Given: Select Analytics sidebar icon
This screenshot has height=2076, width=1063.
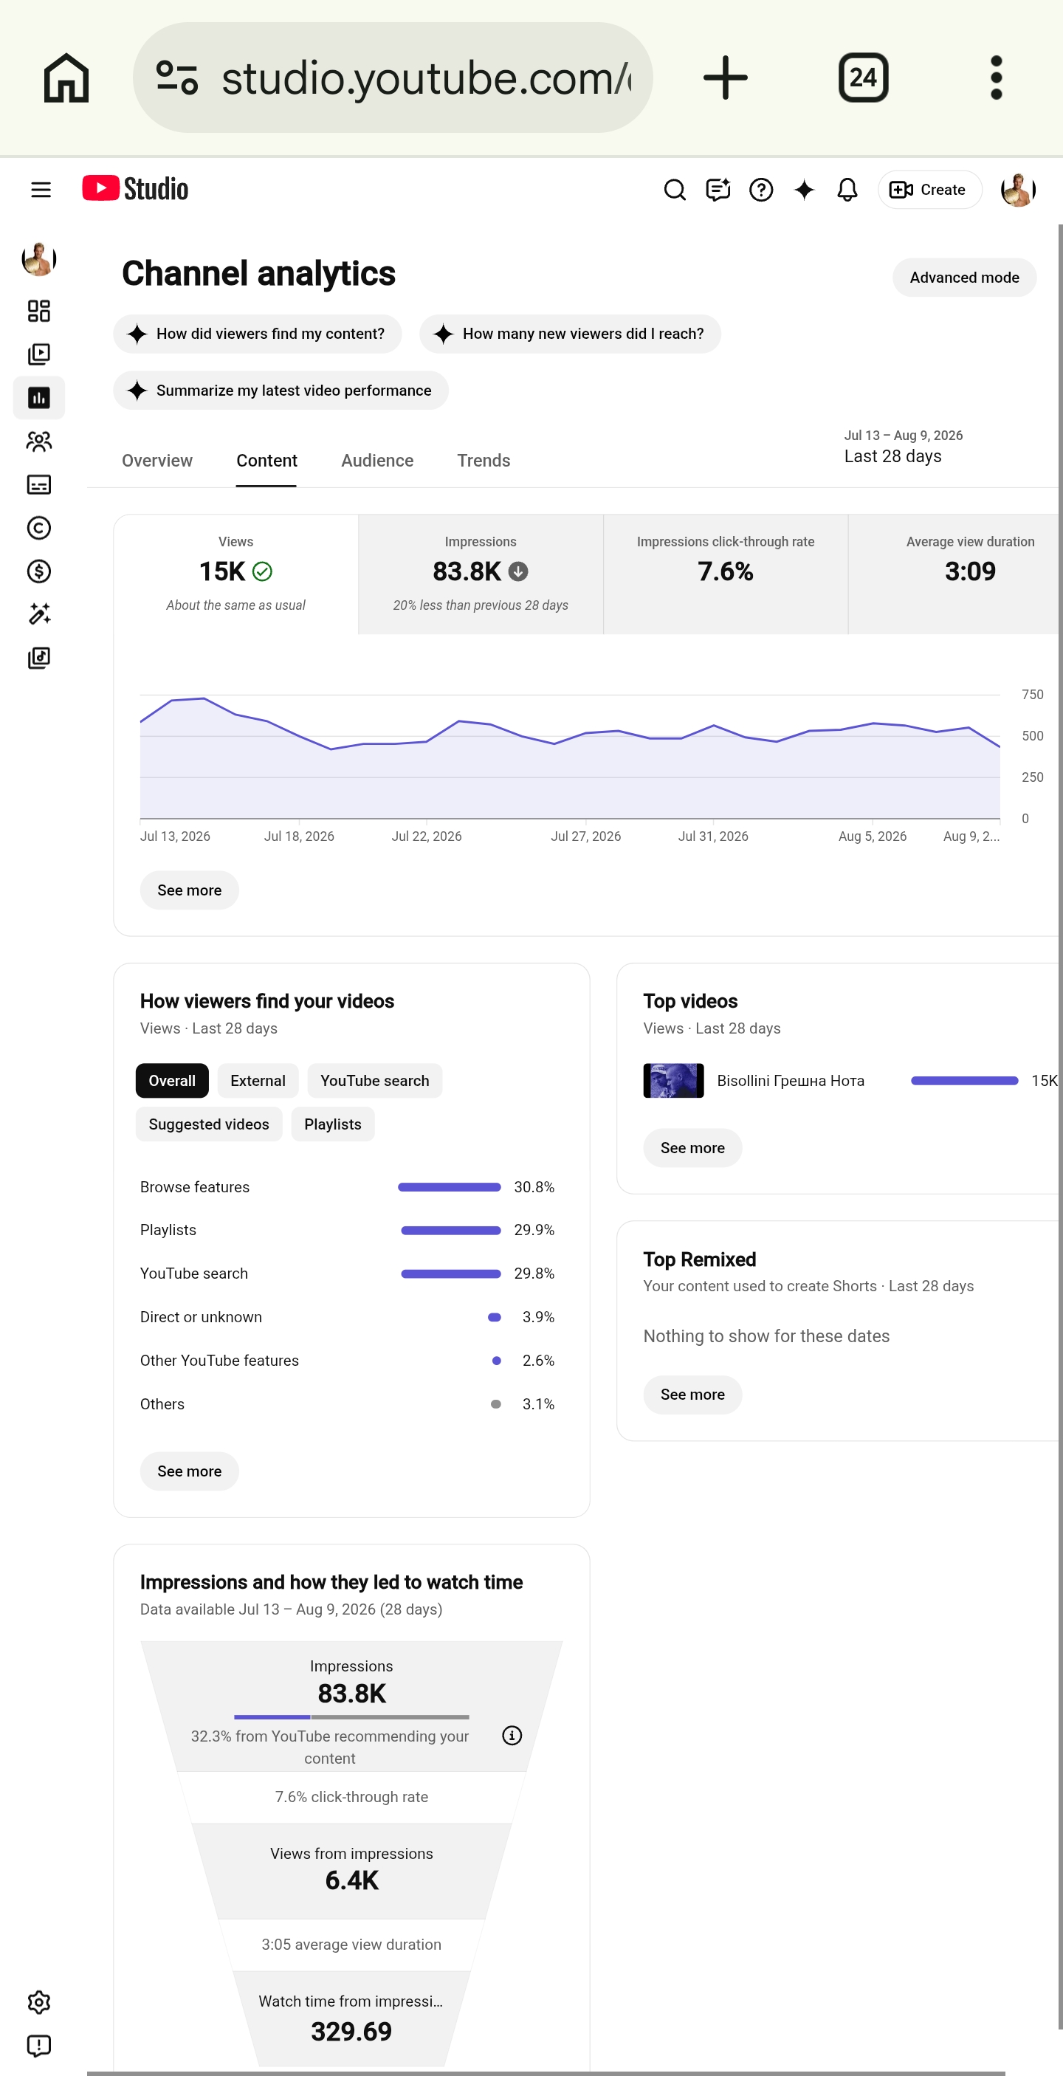Looking at the screenshot, I should (x=38, y=398).
